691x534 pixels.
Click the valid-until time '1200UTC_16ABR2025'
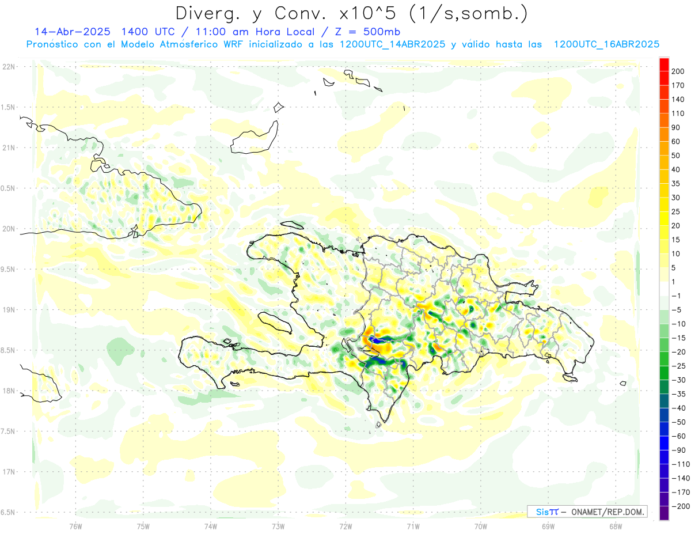pyautogui.click(x=606, y=44)
